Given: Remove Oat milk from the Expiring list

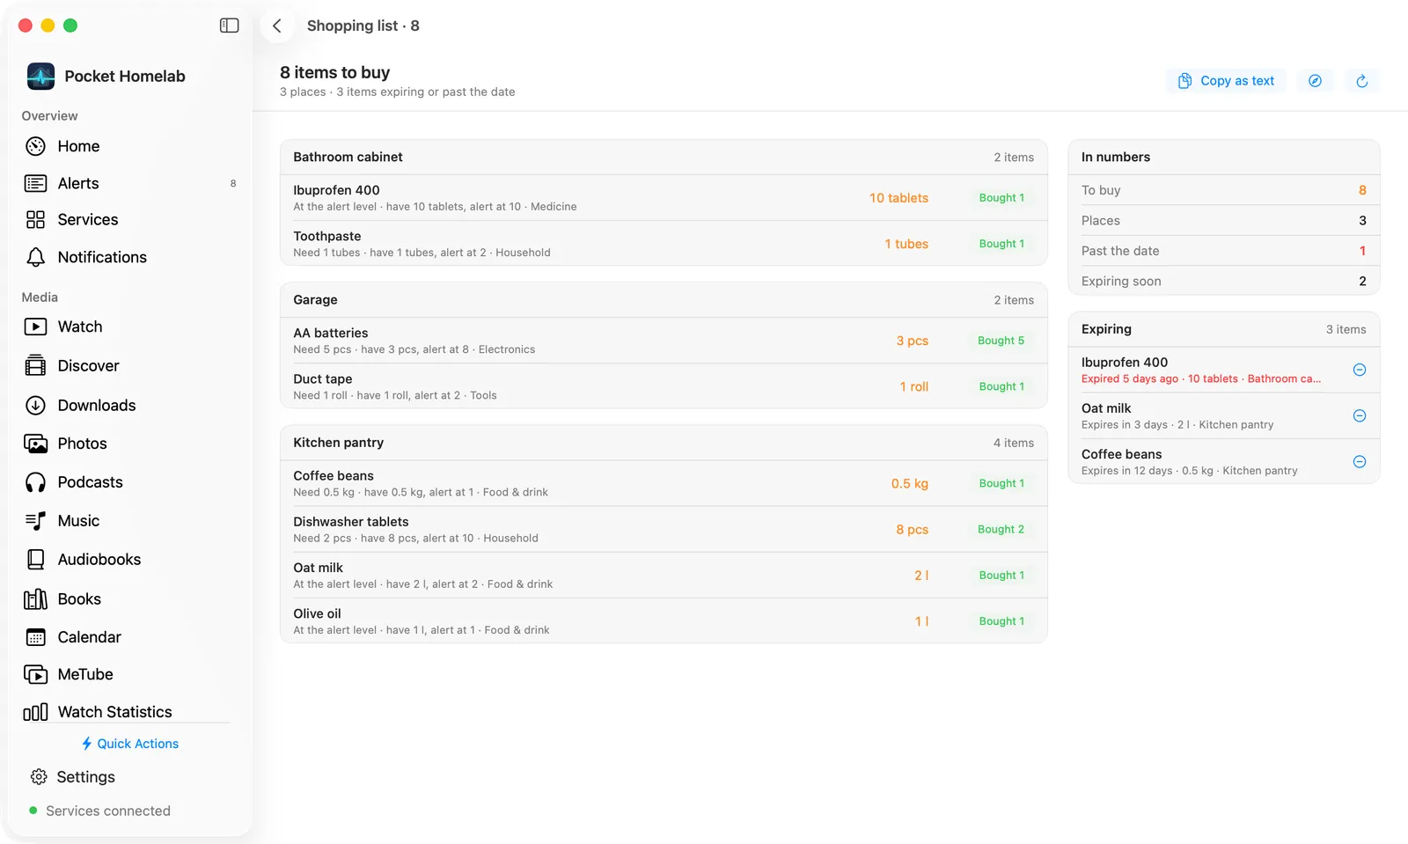Looking at the screenshot, I should [1359, 415].
